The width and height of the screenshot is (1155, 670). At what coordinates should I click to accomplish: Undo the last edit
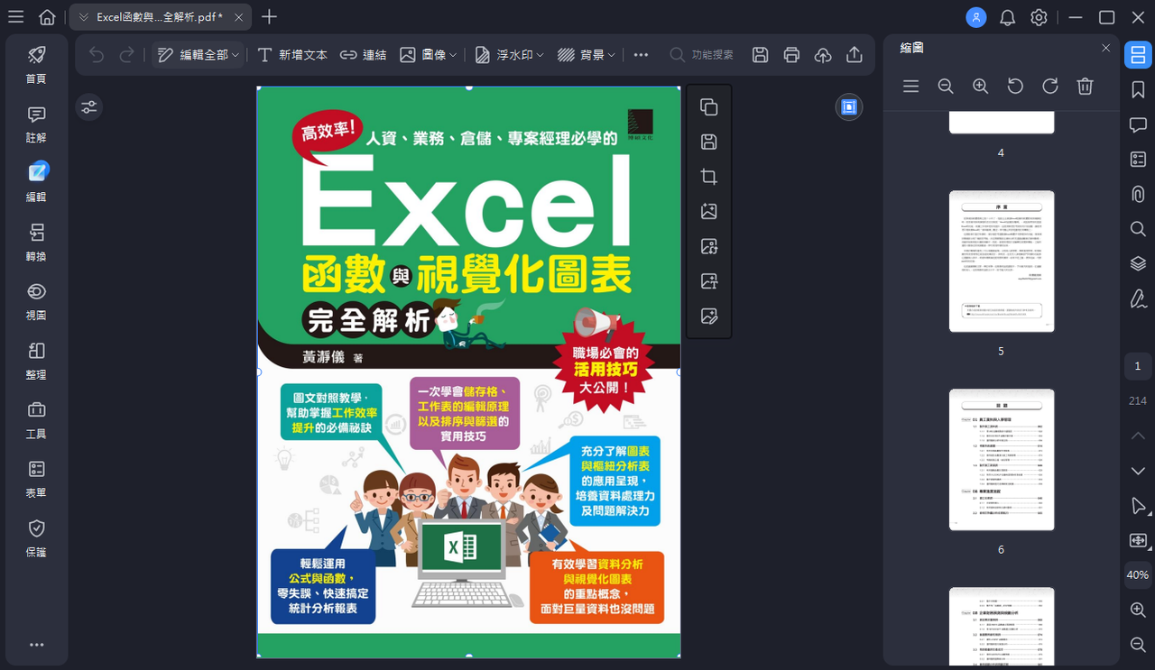[x=97, y=55]
